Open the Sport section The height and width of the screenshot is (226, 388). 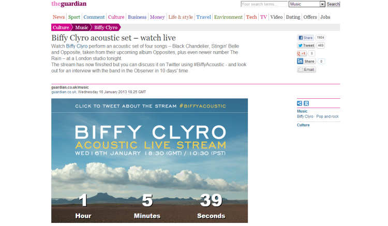pos(74,17)
